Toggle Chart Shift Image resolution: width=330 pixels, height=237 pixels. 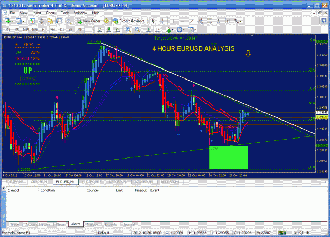(158, 29)
